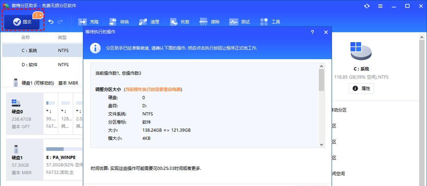Click the 57.30GB size under 硬盘1

[x=20, y=165]
